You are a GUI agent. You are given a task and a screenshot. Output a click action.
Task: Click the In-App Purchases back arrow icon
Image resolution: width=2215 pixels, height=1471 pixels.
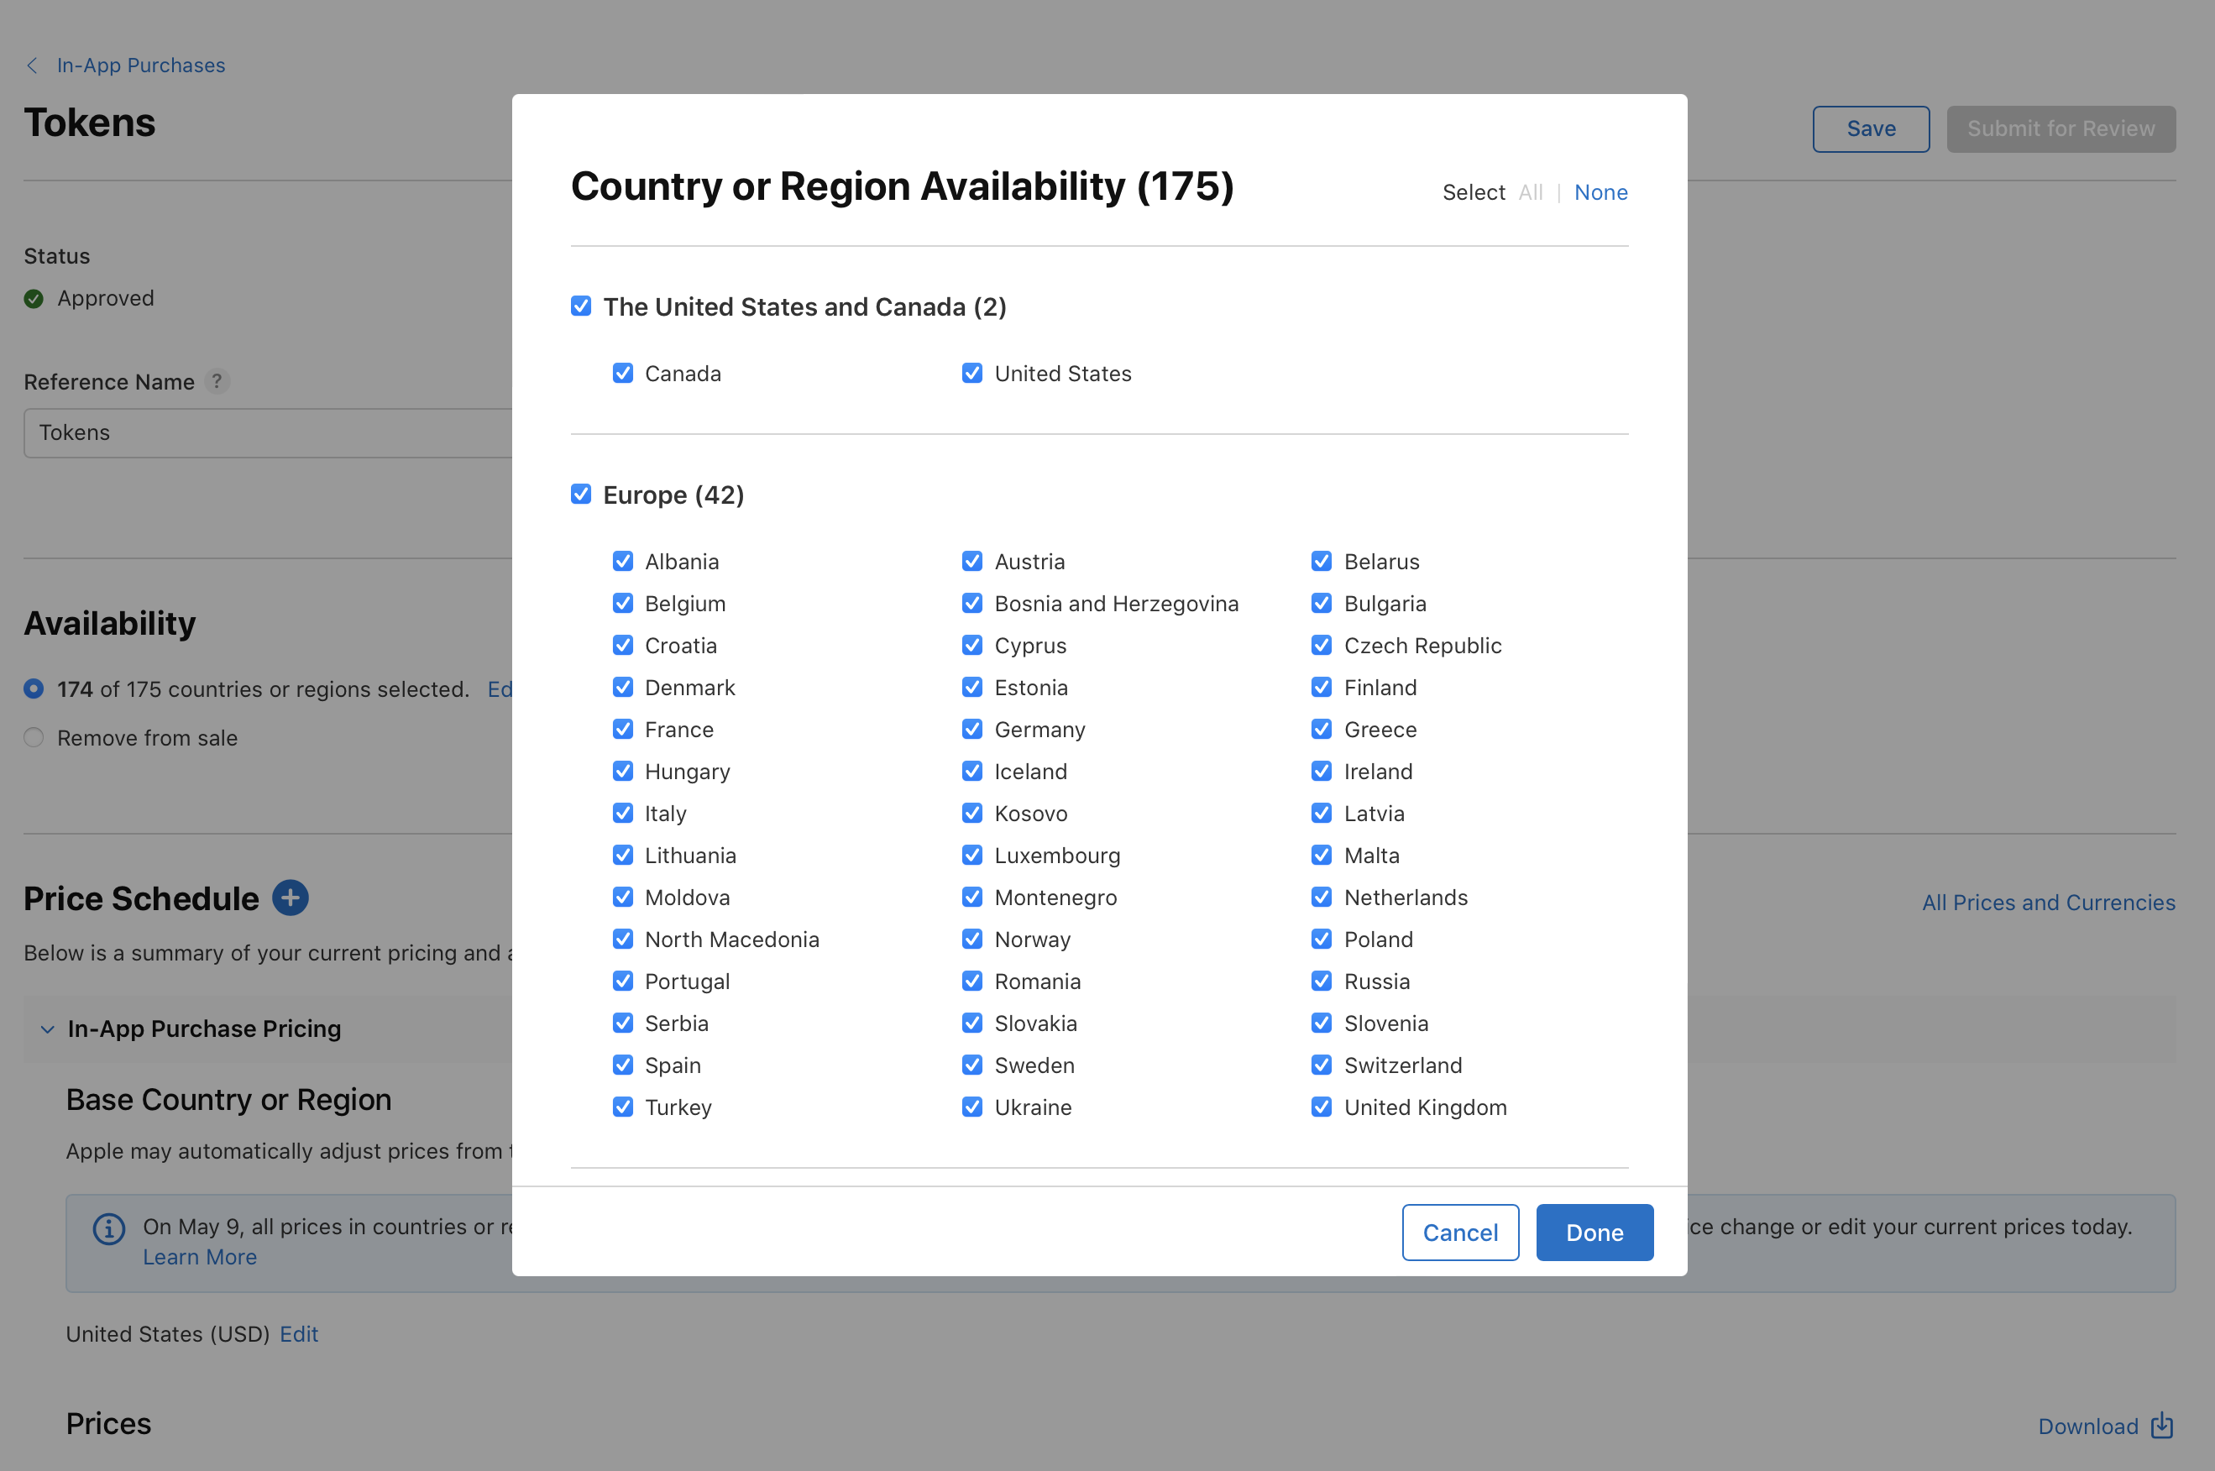coord(31,64)
